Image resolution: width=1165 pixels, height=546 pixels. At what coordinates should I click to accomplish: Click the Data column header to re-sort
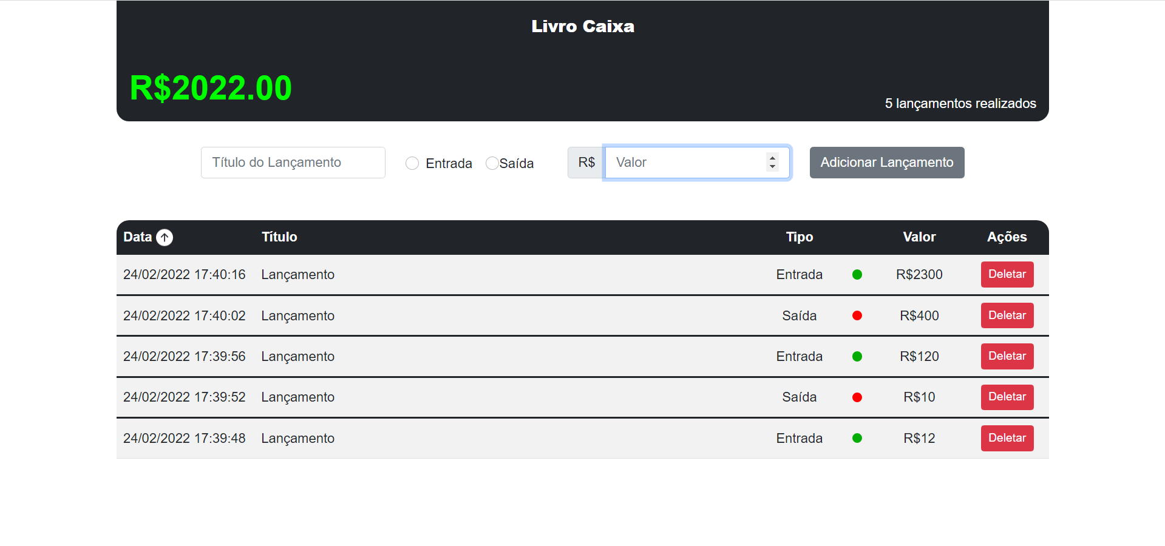pyautogui.click(x=137, y=237)
